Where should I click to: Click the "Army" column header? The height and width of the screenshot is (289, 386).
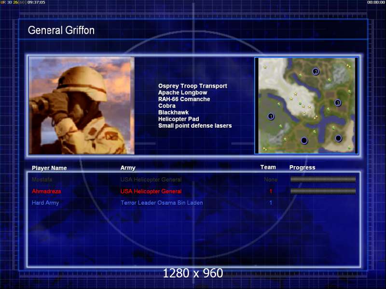[x=128, y=168]
